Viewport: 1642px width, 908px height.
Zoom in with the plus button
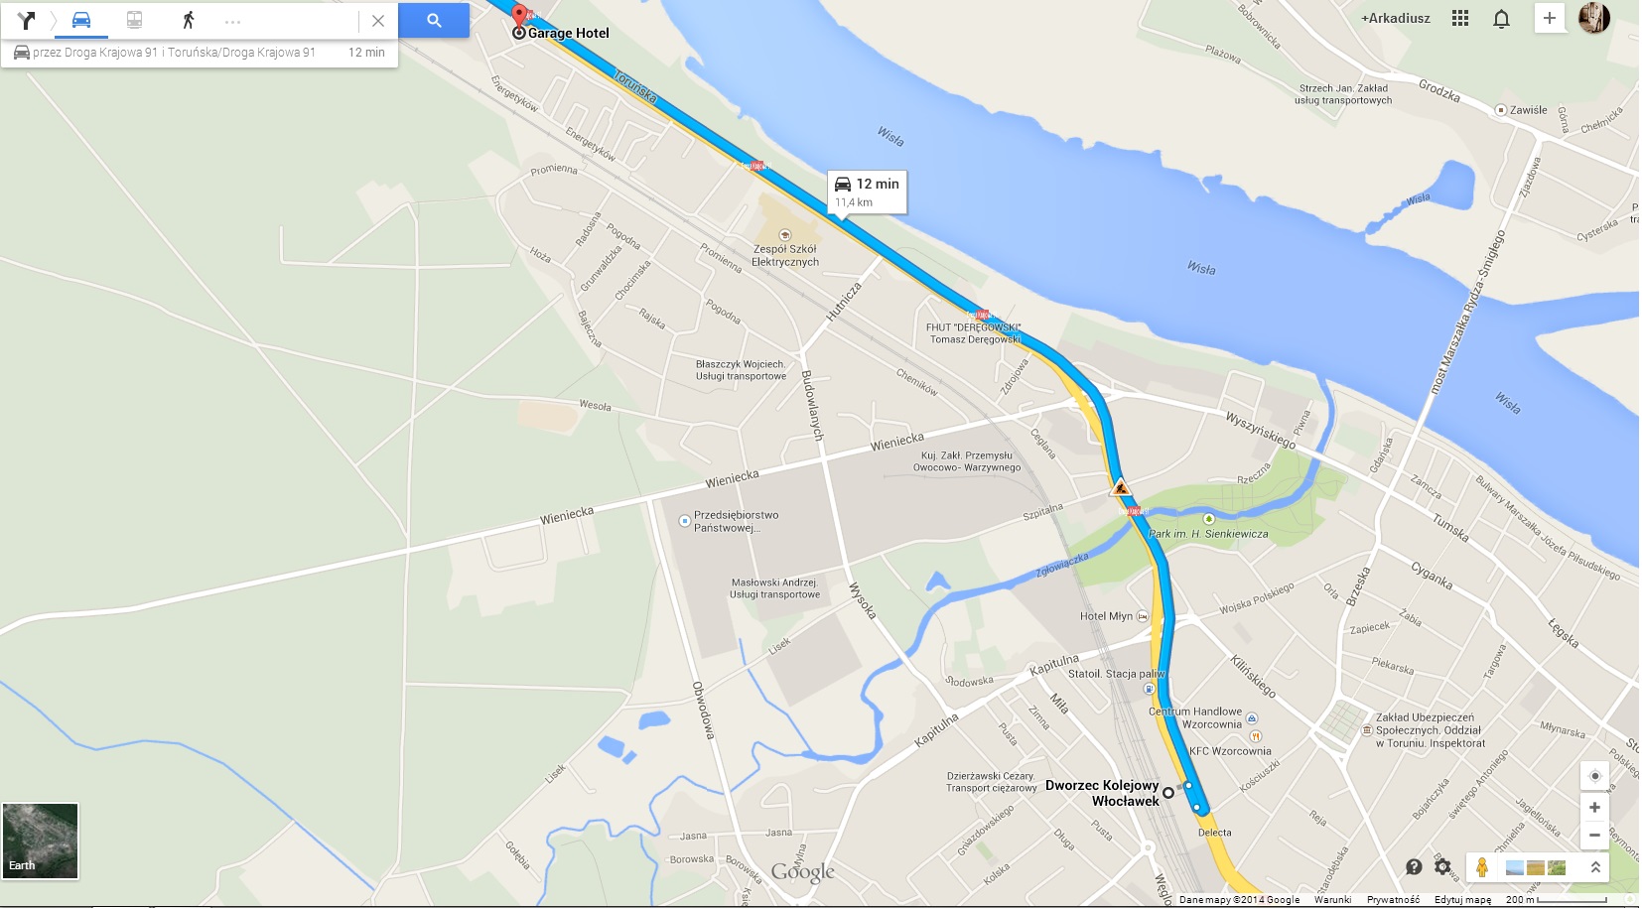[x=1594, y=807]
